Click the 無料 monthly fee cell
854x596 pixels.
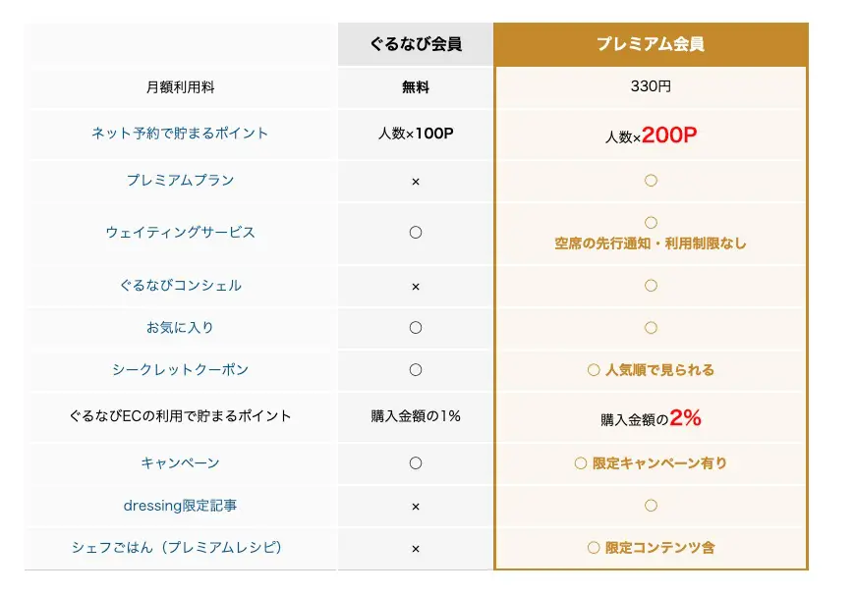point(415,87)
